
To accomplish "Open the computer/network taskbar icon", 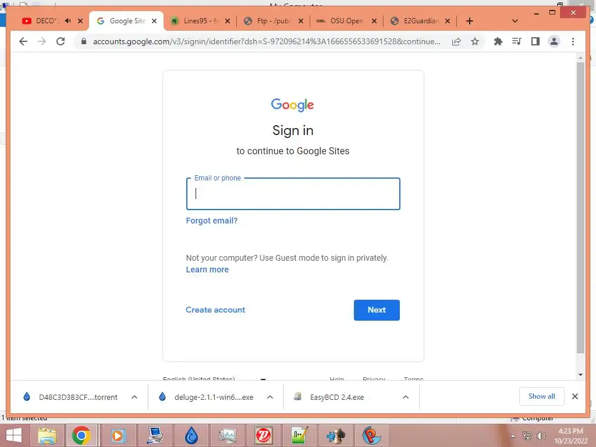I will (155, 435).
